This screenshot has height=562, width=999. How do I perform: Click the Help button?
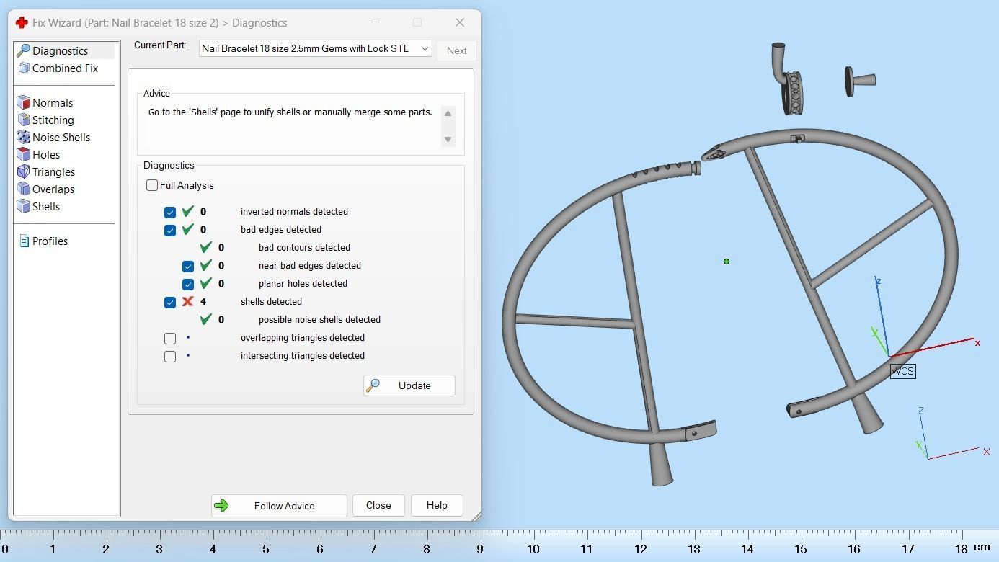437,505
